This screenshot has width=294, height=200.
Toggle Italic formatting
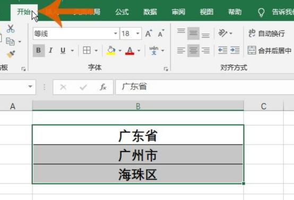tap(50, 51)
